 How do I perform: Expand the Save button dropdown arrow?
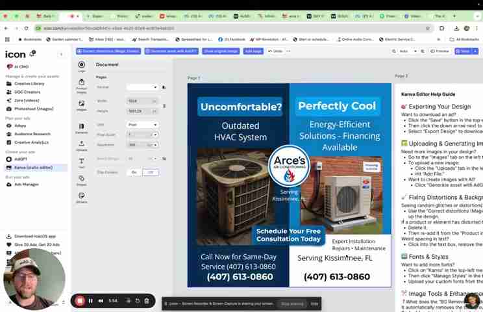point(475,51)
